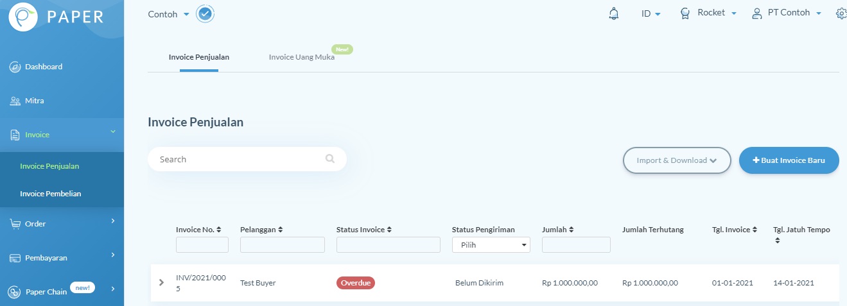Click the Invoice No. filter field

pyautogui.click(x=202, y=244)
